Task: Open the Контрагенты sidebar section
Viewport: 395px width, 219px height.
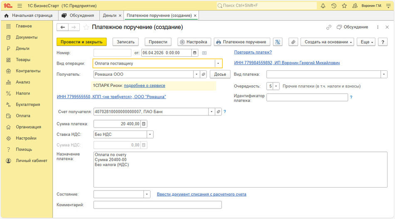Action: tap(28, 71)
